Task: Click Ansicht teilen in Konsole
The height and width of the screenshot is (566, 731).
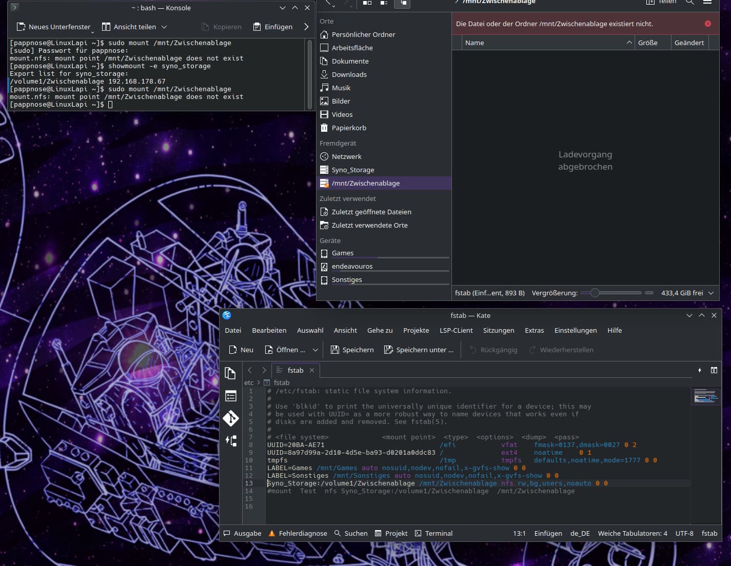Action: pyautogui.click(x=129, y=27)
